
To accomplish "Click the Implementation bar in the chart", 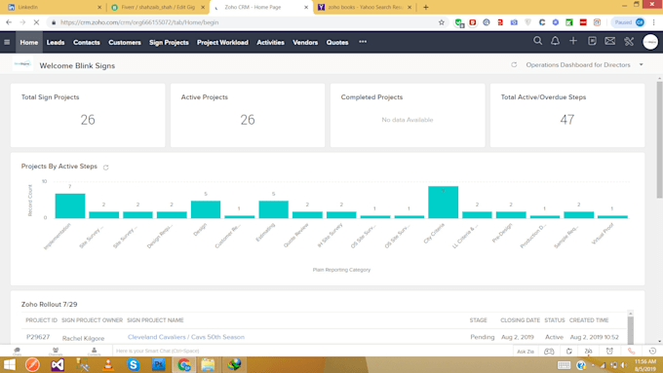I will (x=70, y=205).
